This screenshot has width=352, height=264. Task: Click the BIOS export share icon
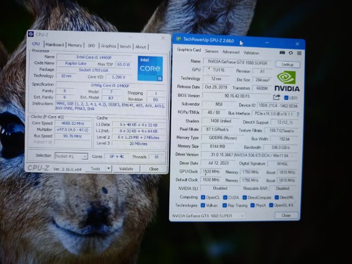pyautogui.click(x=277, y=97)
